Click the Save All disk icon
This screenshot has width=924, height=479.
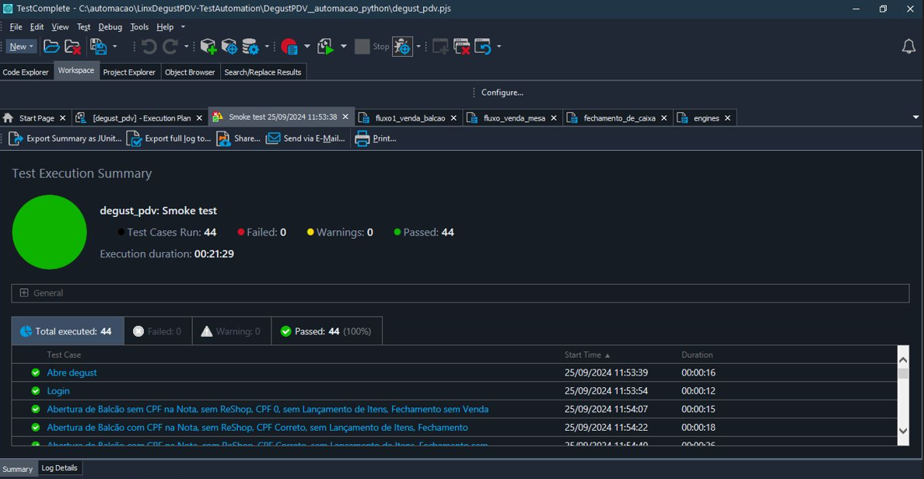tap(98, 47)
